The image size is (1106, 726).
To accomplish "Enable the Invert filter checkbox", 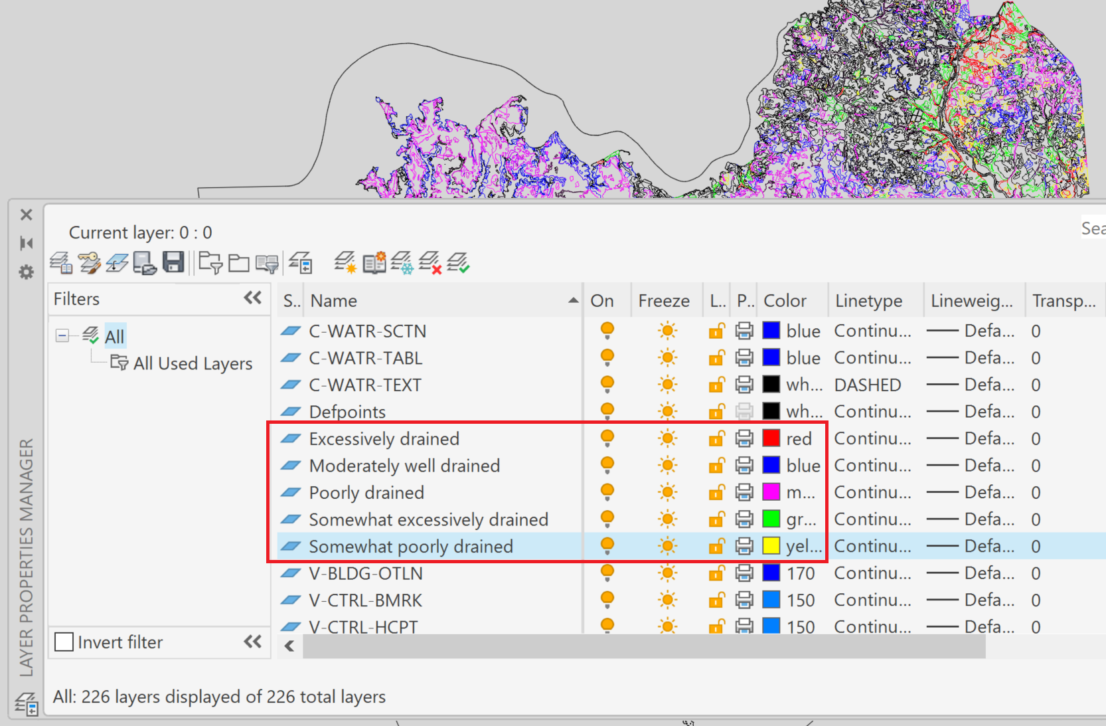I will [x=64, y=642].
